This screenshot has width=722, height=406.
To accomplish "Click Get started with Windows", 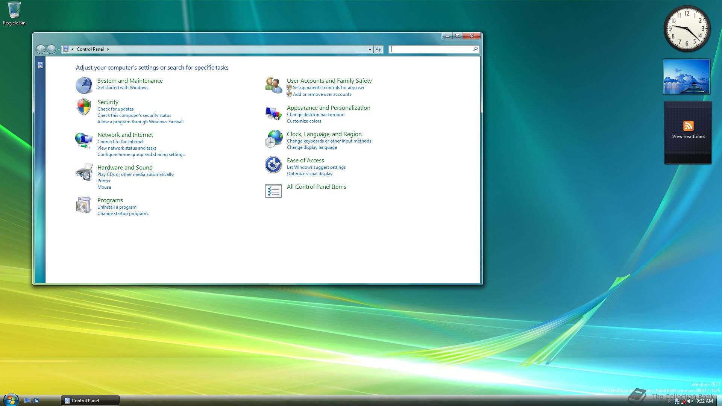I will pos(123,88).
